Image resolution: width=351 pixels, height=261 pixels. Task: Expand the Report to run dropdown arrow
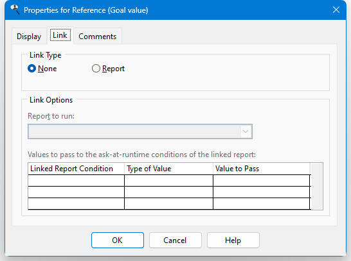246,131
